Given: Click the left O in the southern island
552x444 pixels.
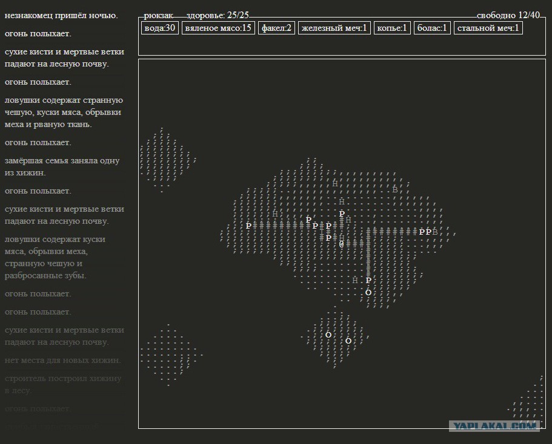Looking at the screenshot, I should point(328,335).
